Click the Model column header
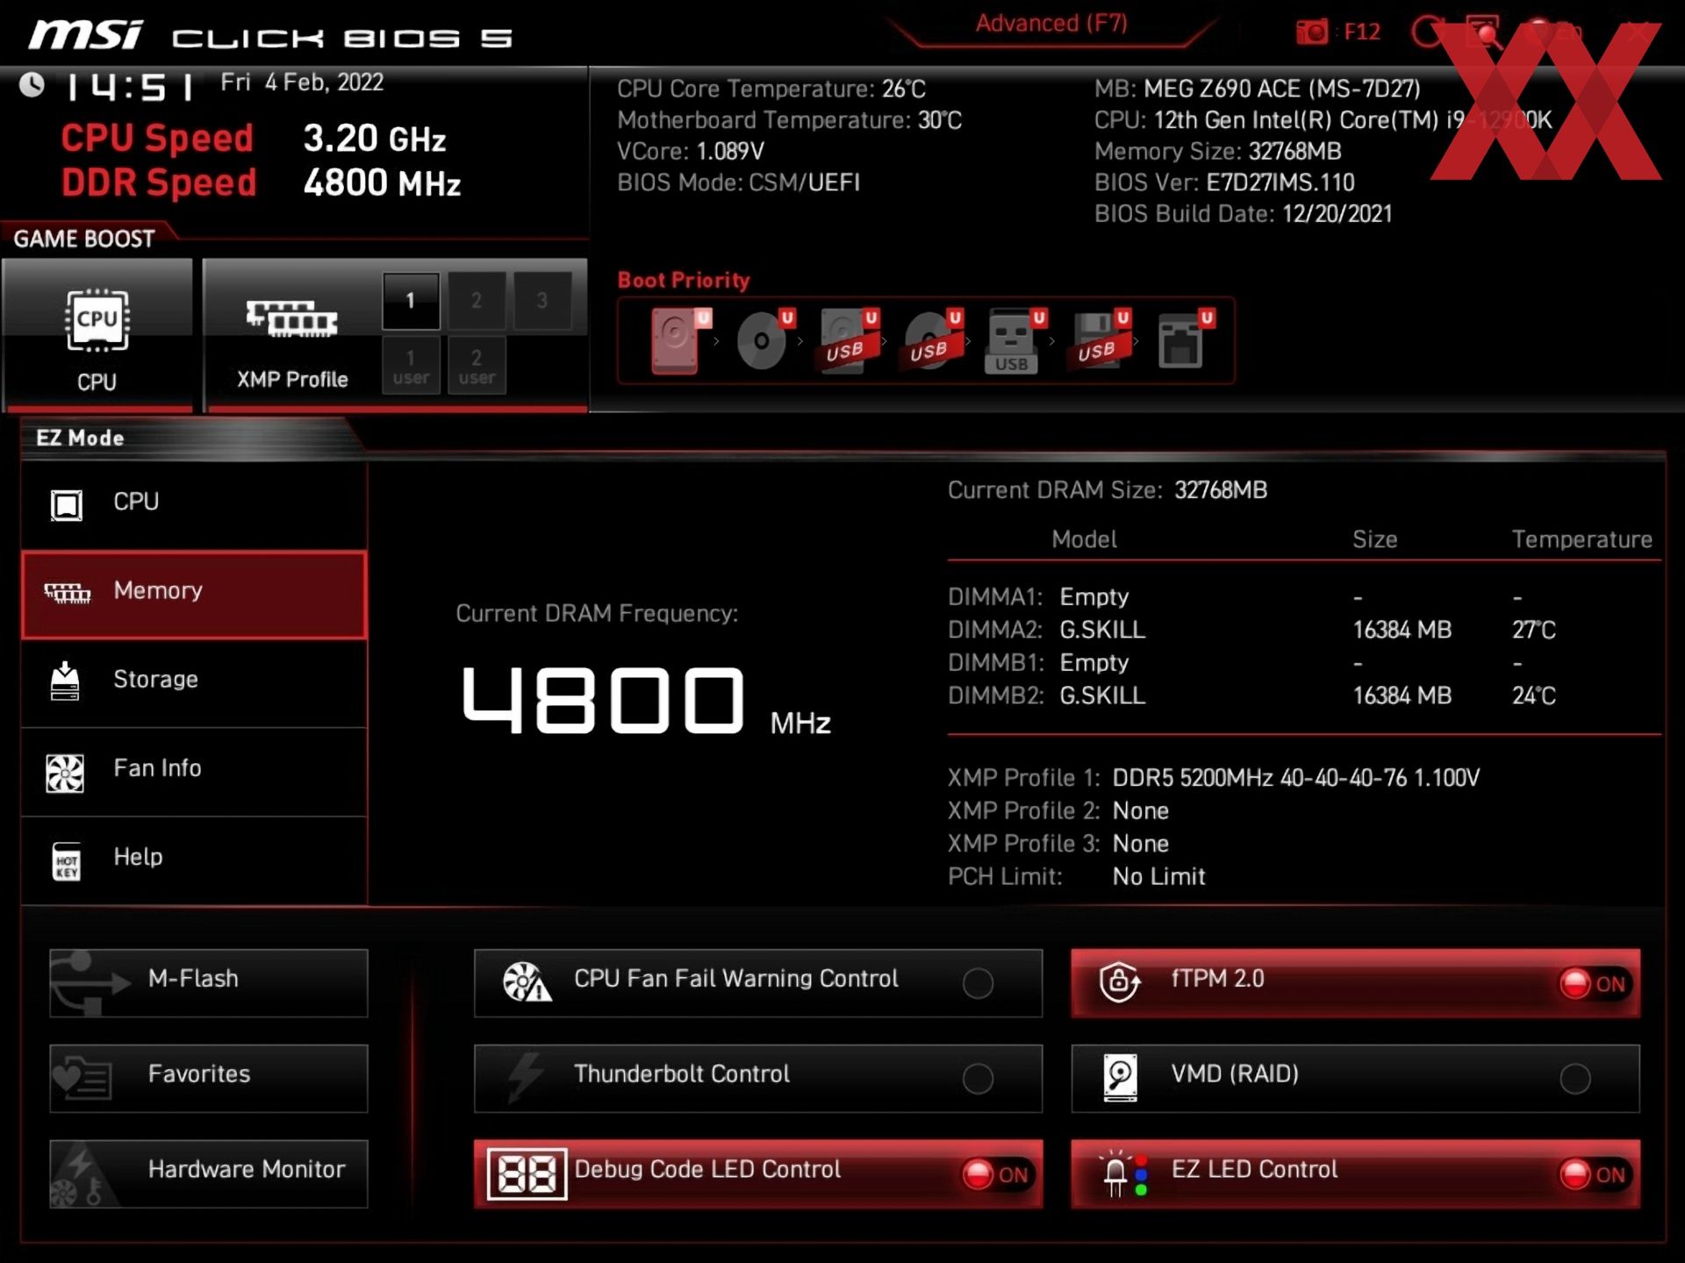 click(1085, 539)
